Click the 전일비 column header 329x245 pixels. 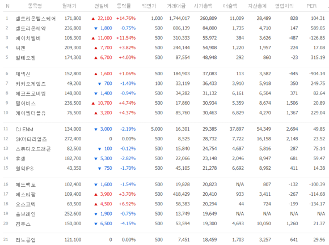pyautogui.click(x=102, y=6)
